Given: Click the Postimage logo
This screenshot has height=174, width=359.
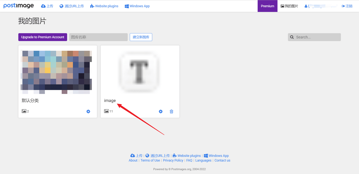Looking at the screenshot, I should pos(19,6).
